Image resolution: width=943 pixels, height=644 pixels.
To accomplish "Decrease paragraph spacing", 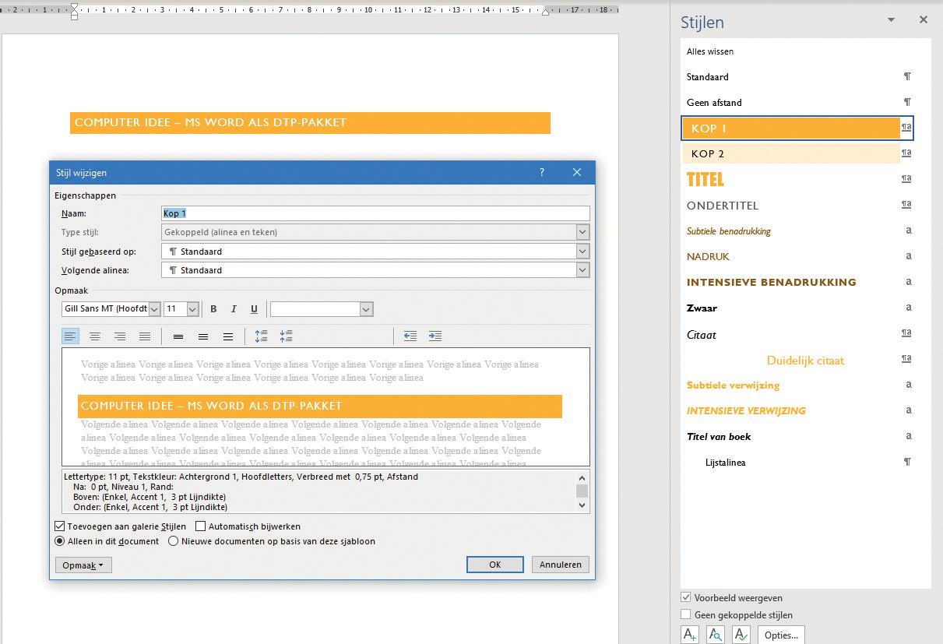I will pos(286,336).
